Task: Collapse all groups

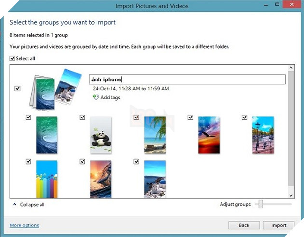Action: click(32, 205)
